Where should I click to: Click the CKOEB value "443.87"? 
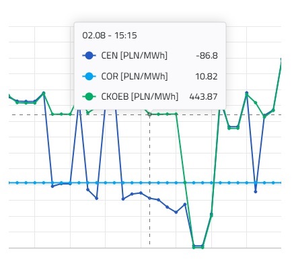(203, 97)
